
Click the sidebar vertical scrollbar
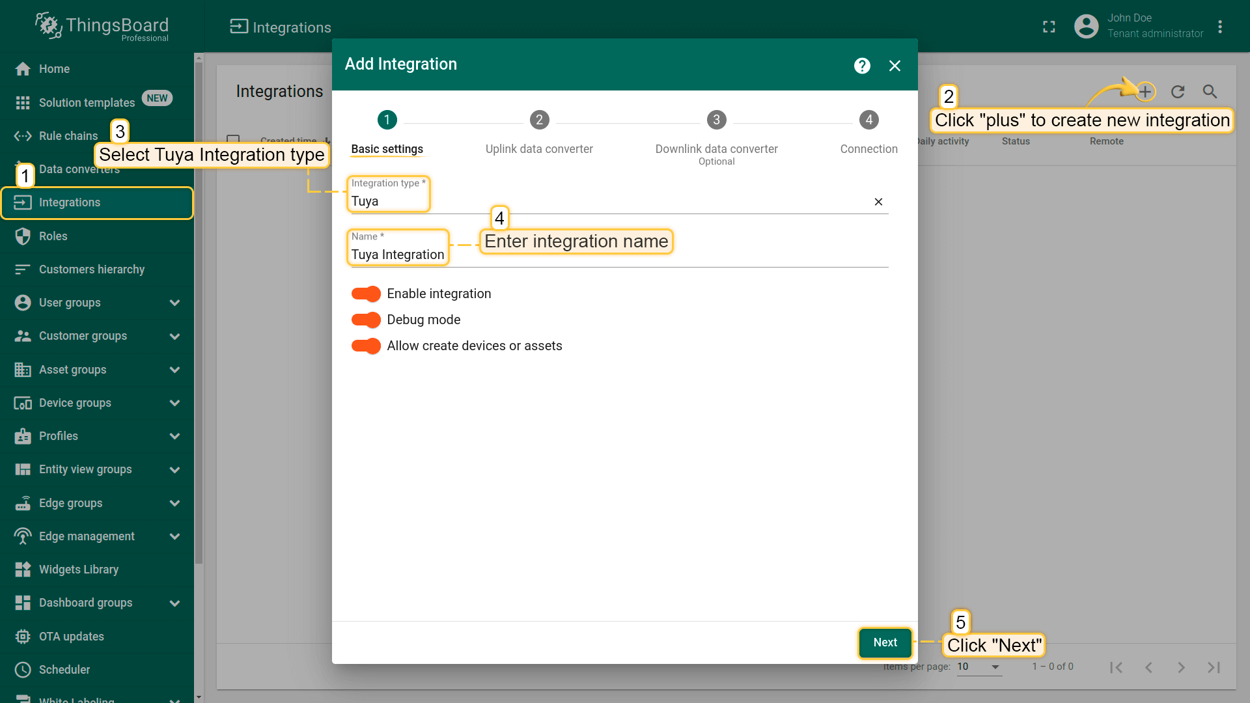point(199,312)
